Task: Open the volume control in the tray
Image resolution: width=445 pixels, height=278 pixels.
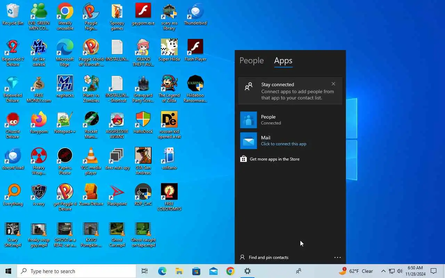Action: pos(400,271)
